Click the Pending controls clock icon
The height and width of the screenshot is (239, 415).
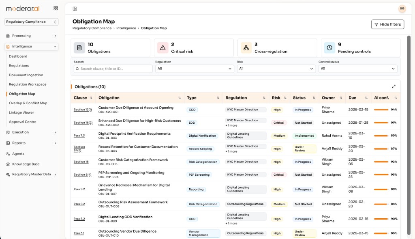(x=329, y=48)
